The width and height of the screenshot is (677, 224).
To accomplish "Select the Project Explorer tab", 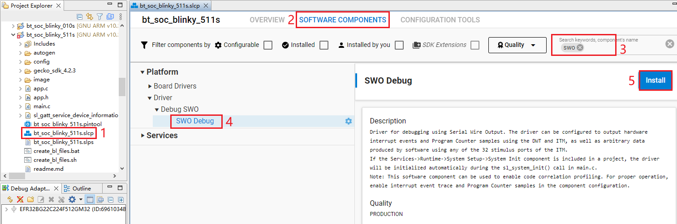I will (31, 6).
